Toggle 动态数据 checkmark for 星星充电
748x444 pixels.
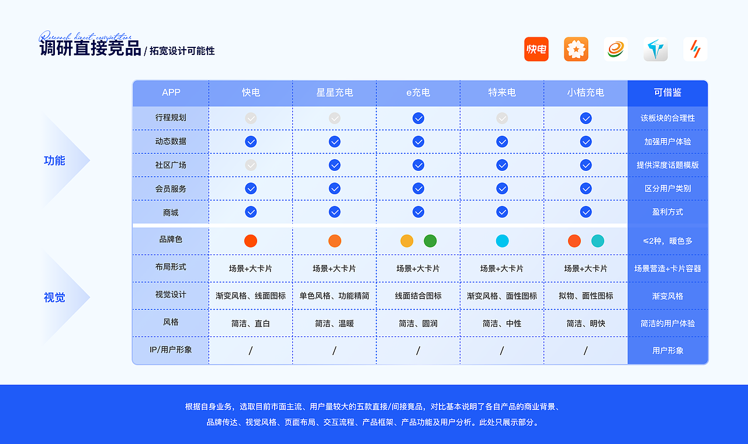[335, 142]
